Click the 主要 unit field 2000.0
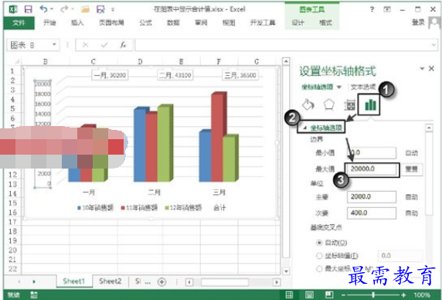 (372, 196)
